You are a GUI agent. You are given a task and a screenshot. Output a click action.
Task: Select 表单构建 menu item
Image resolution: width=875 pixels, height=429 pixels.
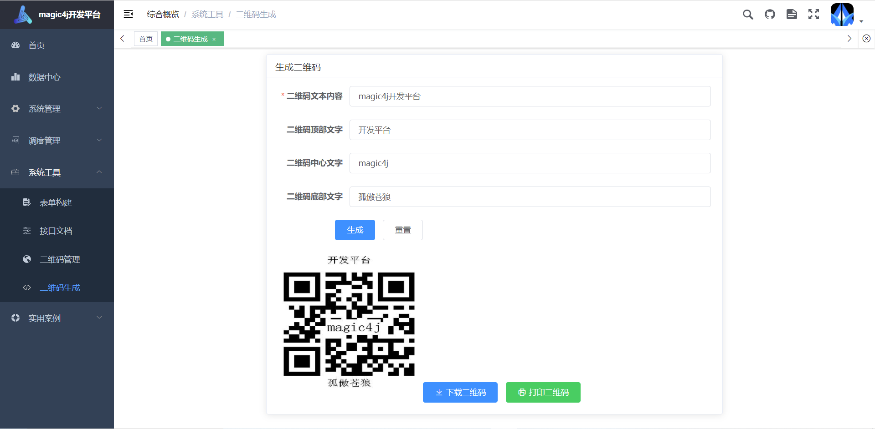point(57,202)
